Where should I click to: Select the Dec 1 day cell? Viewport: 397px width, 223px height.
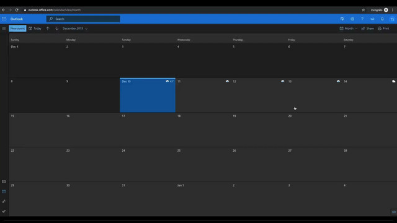tap(37, 61)
